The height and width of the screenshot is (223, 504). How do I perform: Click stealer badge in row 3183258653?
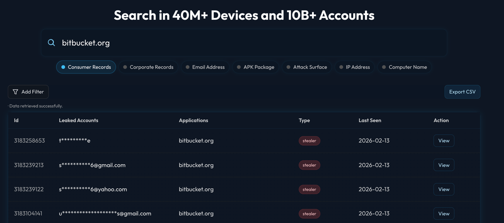(x=310, y=141)
